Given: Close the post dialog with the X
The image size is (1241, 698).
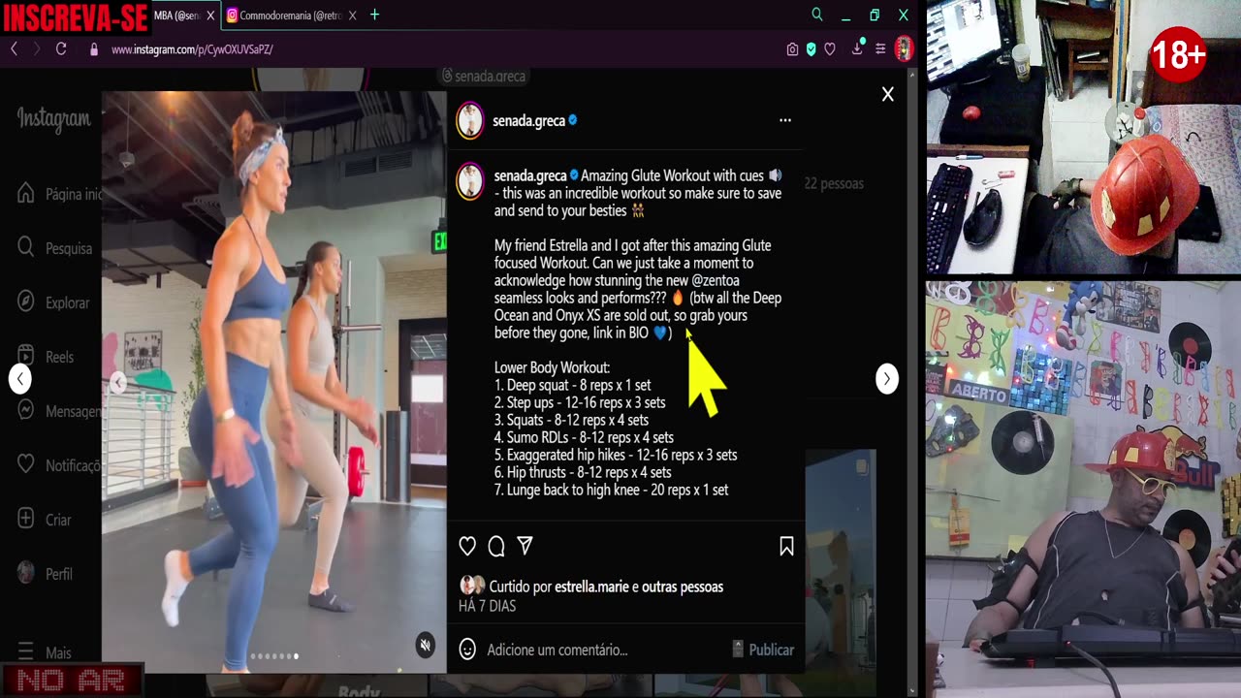Looking at the screenshot, I should pyautogui.click(x=887, y=94).
